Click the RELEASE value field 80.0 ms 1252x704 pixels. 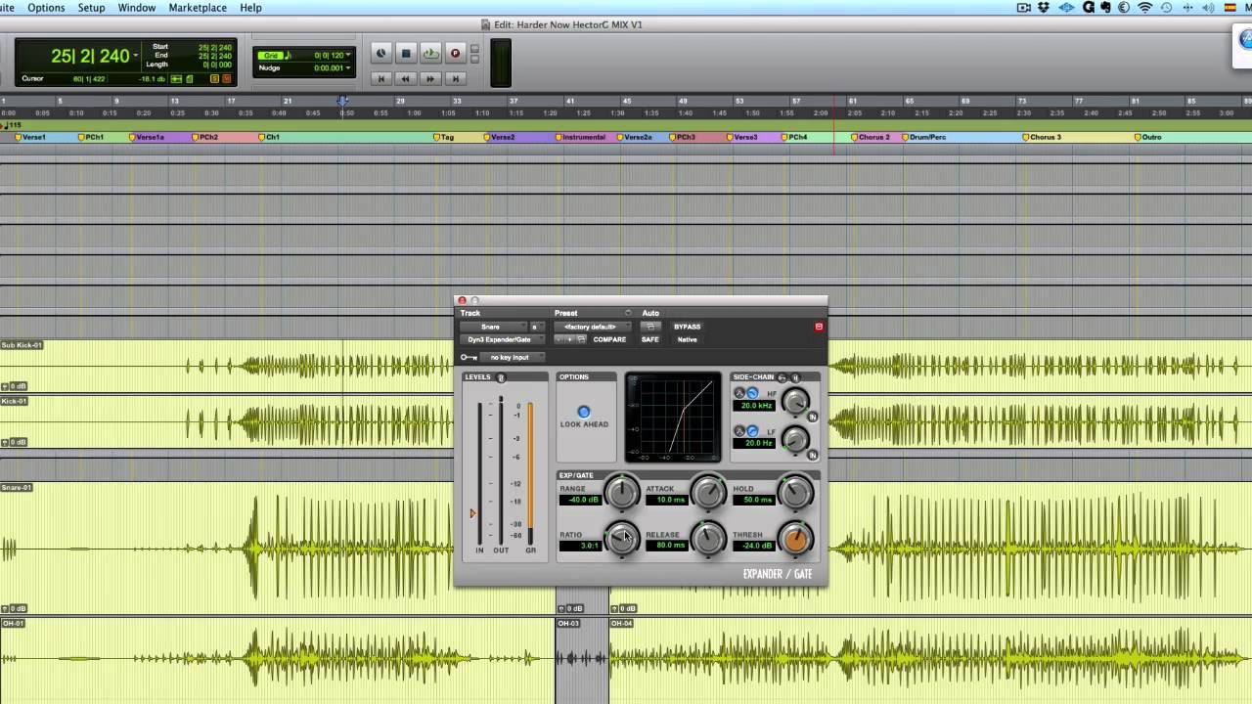coord(667,545)
